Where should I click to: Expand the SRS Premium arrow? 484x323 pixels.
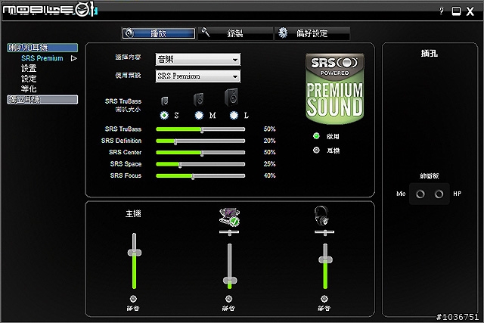(74, 58)
